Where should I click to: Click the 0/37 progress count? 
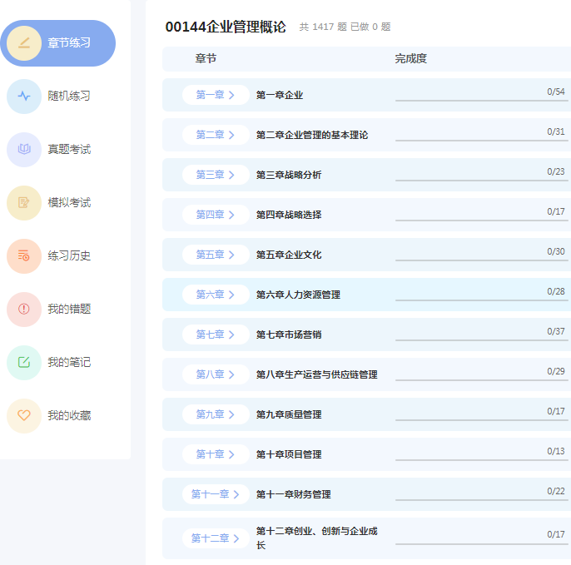coord(556,331)
